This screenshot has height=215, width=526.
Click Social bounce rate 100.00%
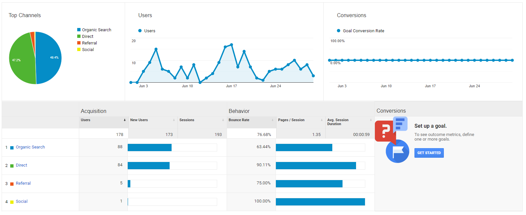pos(262,201)
